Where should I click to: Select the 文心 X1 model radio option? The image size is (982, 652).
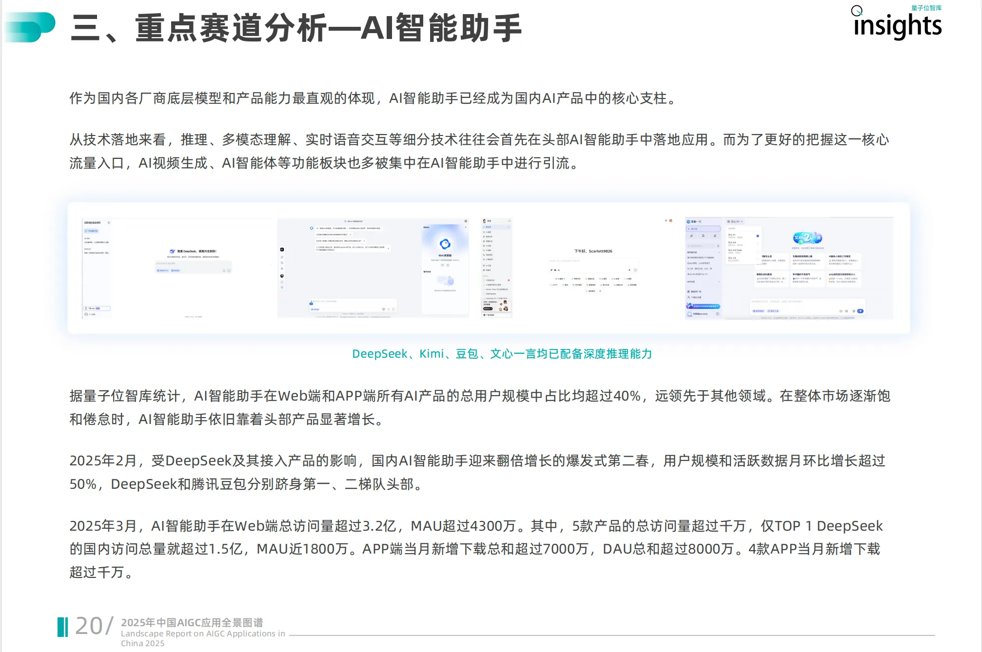coord(758,236)
